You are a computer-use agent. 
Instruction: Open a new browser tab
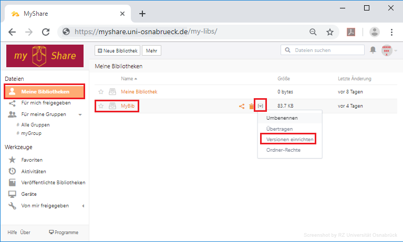[142, 14]
